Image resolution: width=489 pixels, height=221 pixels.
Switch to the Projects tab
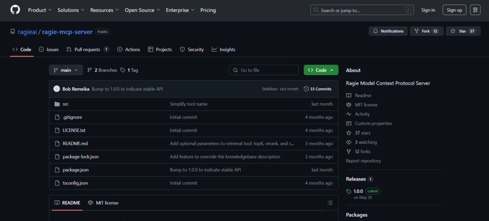[x=159, y=50]
